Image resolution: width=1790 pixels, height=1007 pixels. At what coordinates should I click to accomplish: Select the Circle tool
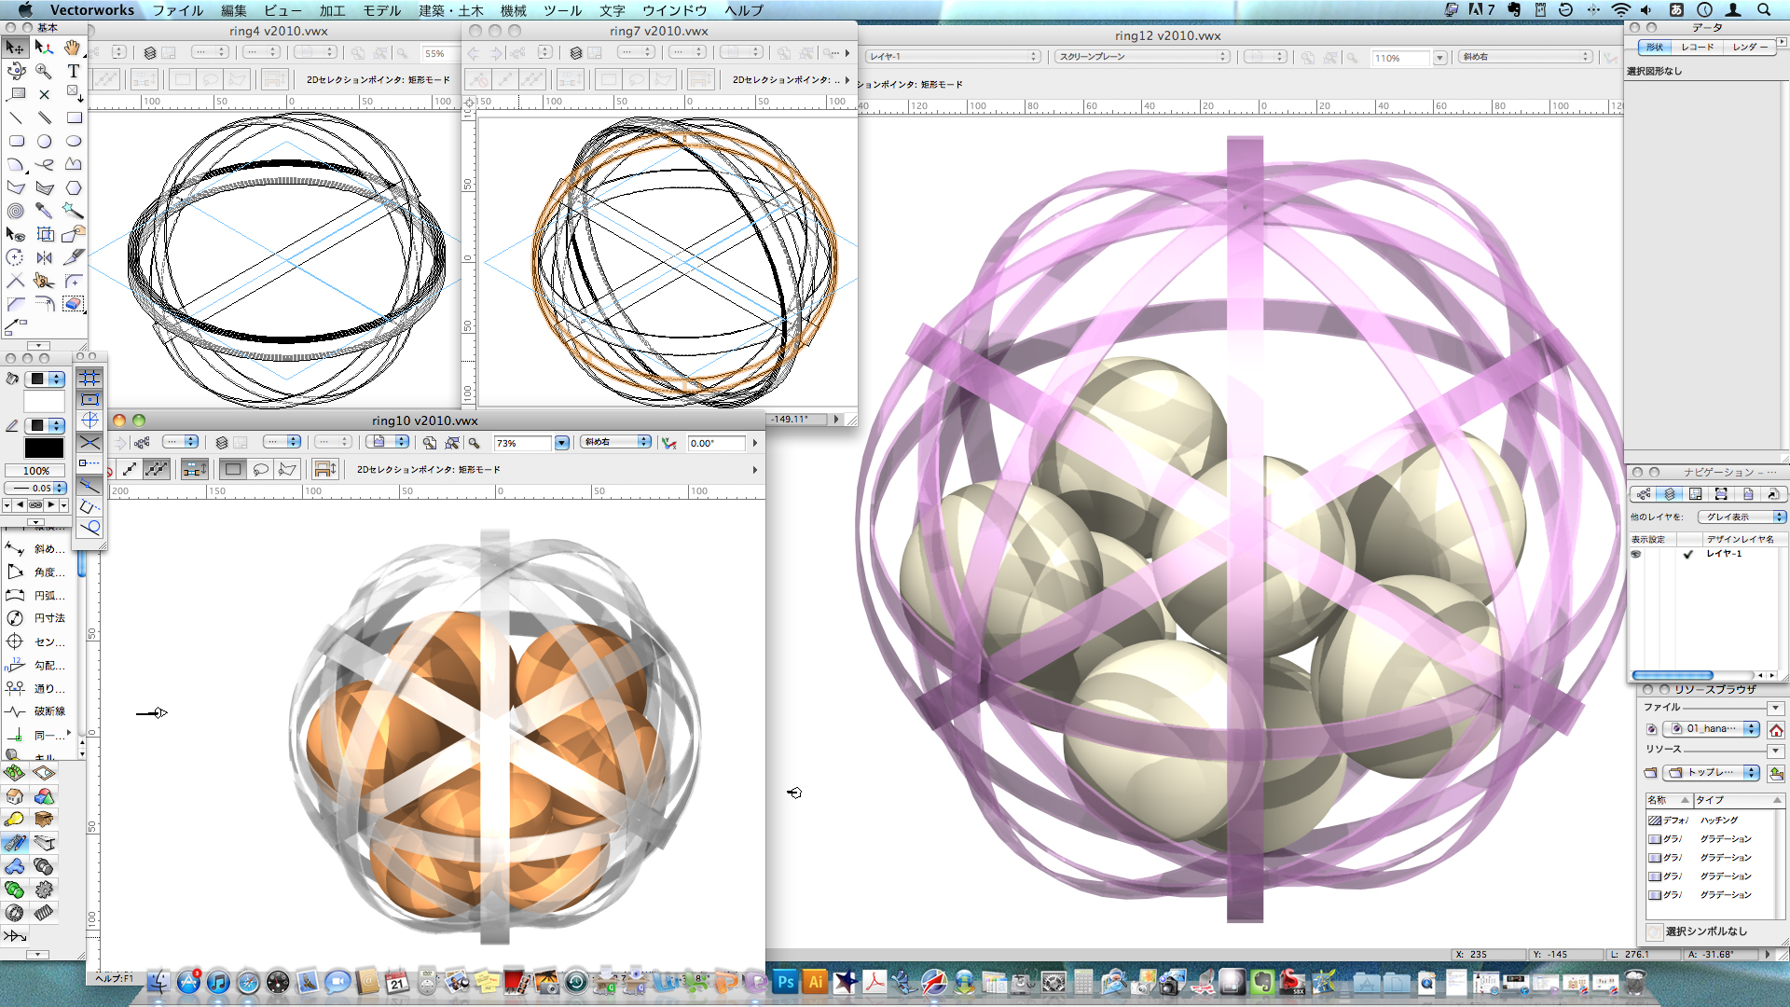pos(44,141)
